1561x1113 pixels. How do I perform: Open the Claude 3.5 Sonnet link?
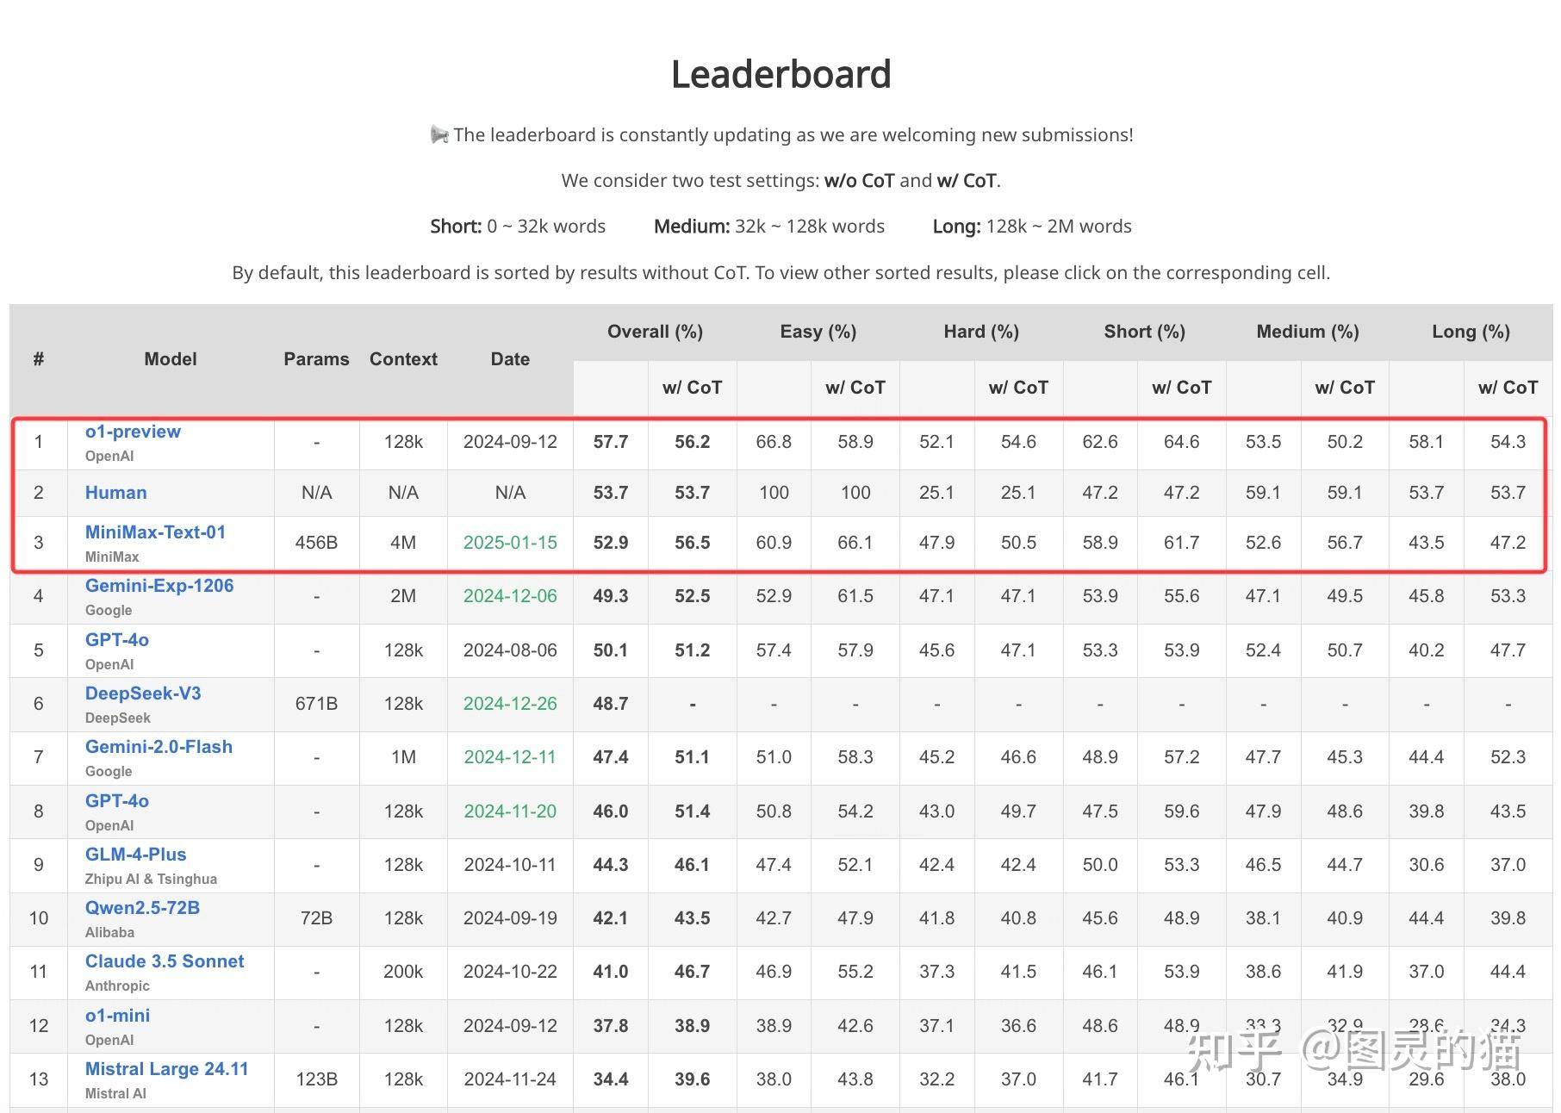coord(165,961)
